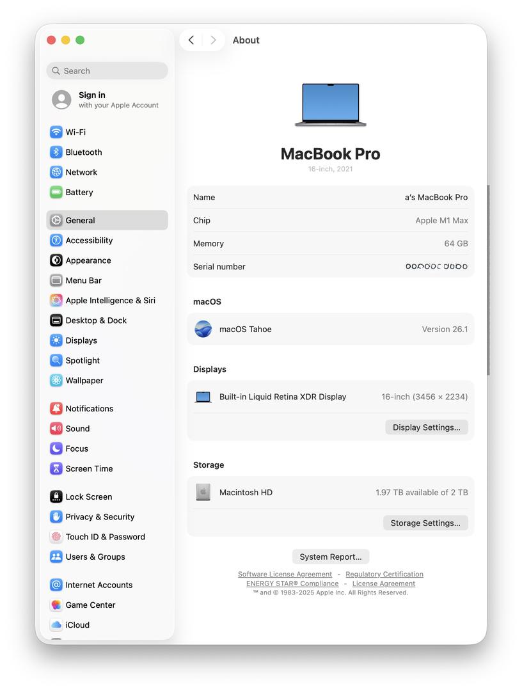Click the Screen Time hourglass icon

pos(56,469)
